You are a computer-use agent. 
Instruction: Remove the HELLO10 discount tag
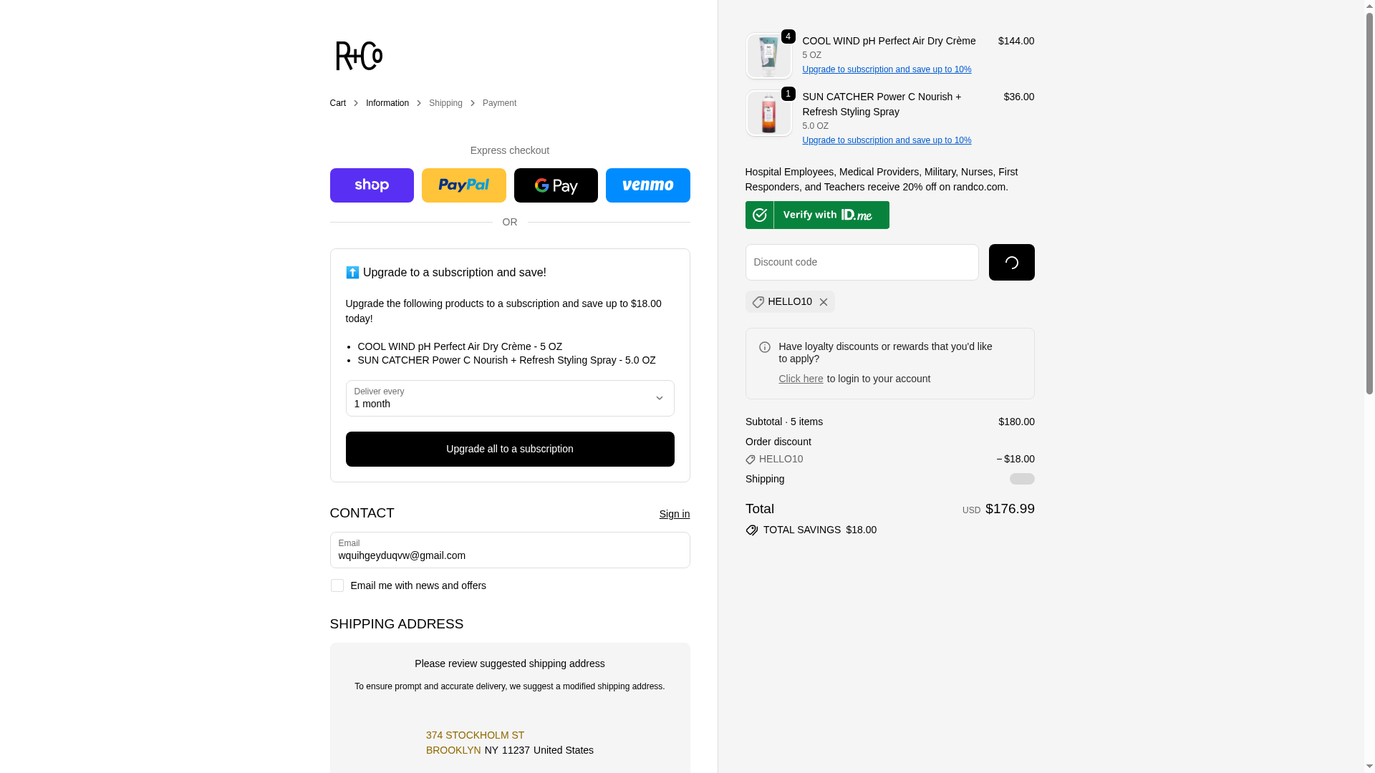pos(824,302)
